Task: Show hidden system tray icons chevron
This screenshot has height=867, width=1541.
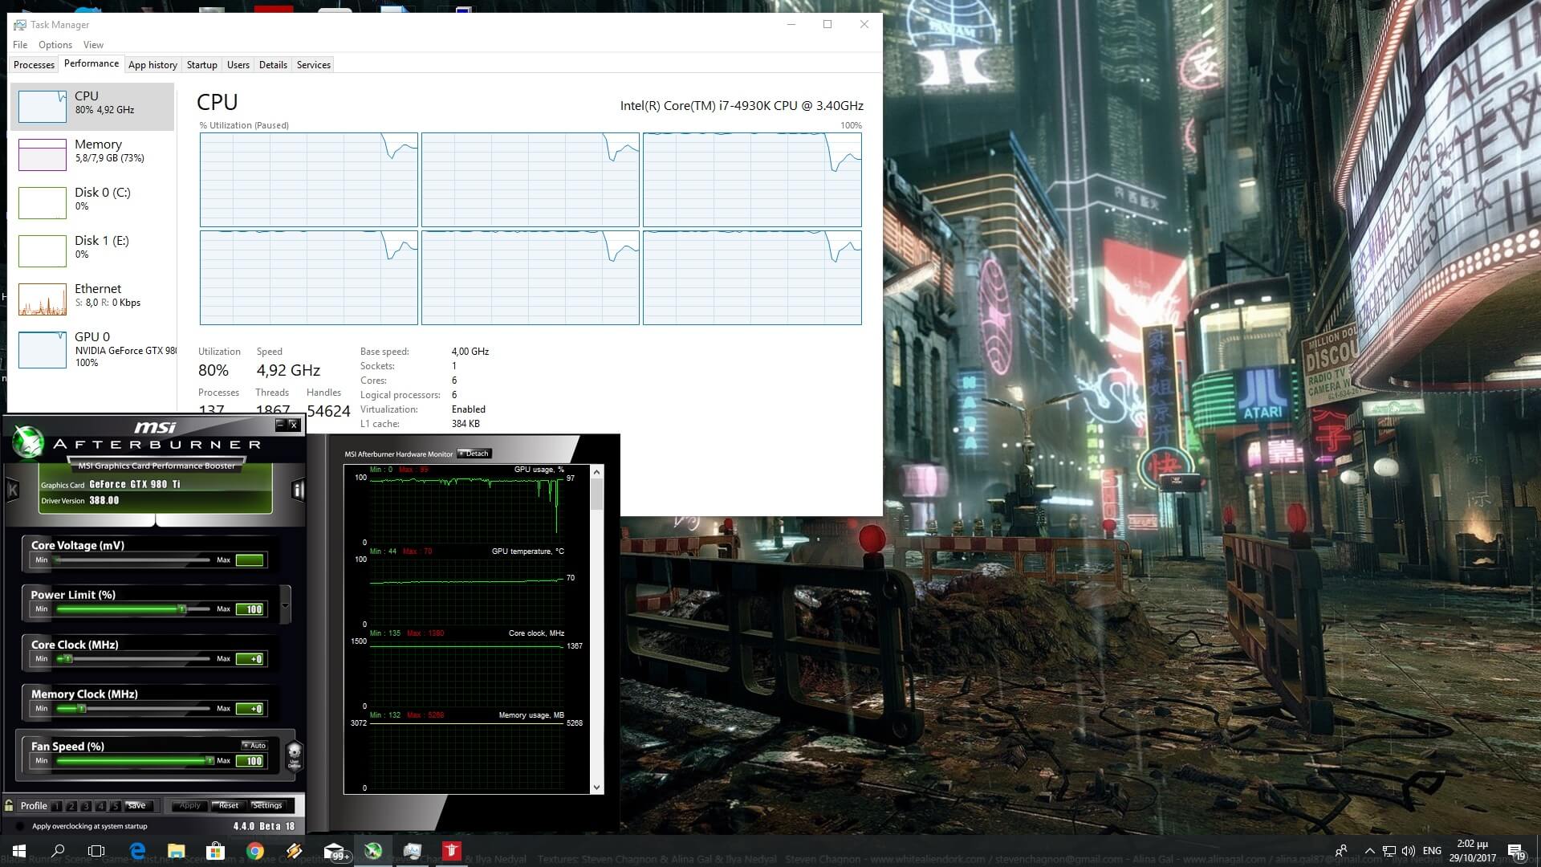Action: (1369, 851)
